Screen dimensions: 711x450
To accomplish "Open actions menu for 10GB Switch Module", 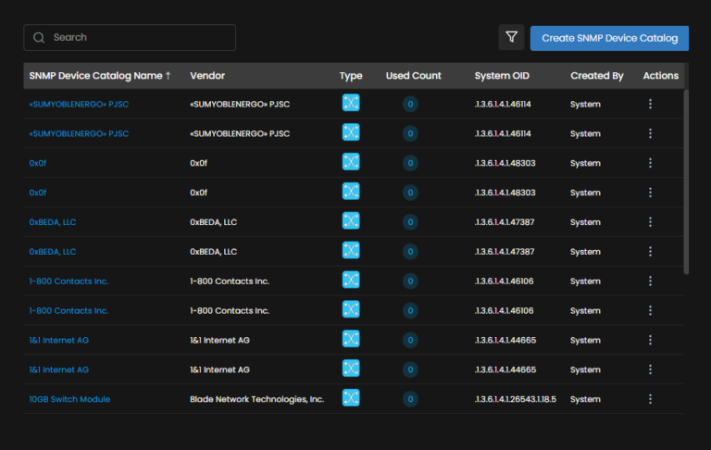I will coord(650,399).
